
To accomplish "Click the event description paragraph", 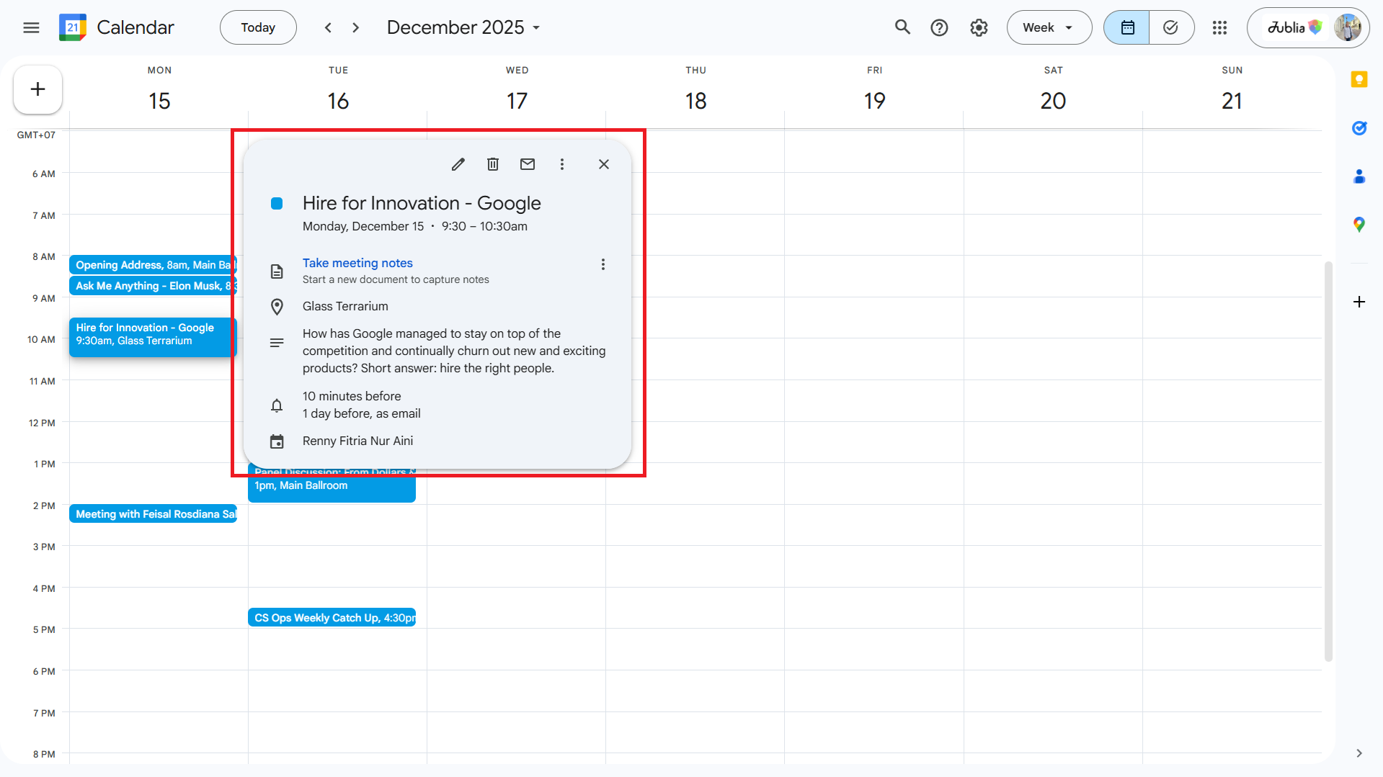I will click(x=454, y=351).
